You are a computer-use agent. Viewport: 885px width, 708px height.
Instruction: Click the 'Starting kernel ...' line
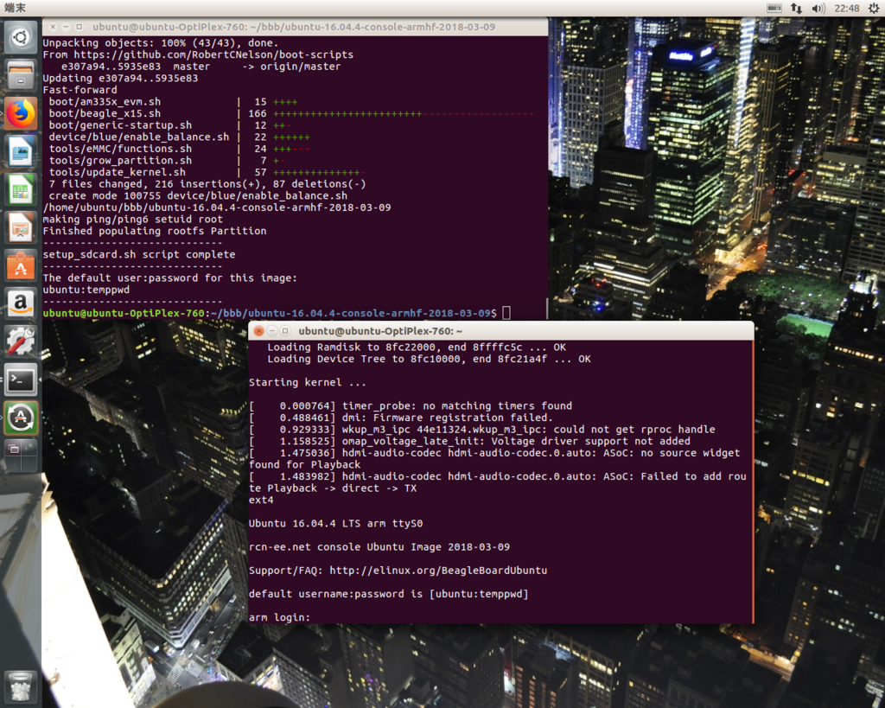pos(307,383)
